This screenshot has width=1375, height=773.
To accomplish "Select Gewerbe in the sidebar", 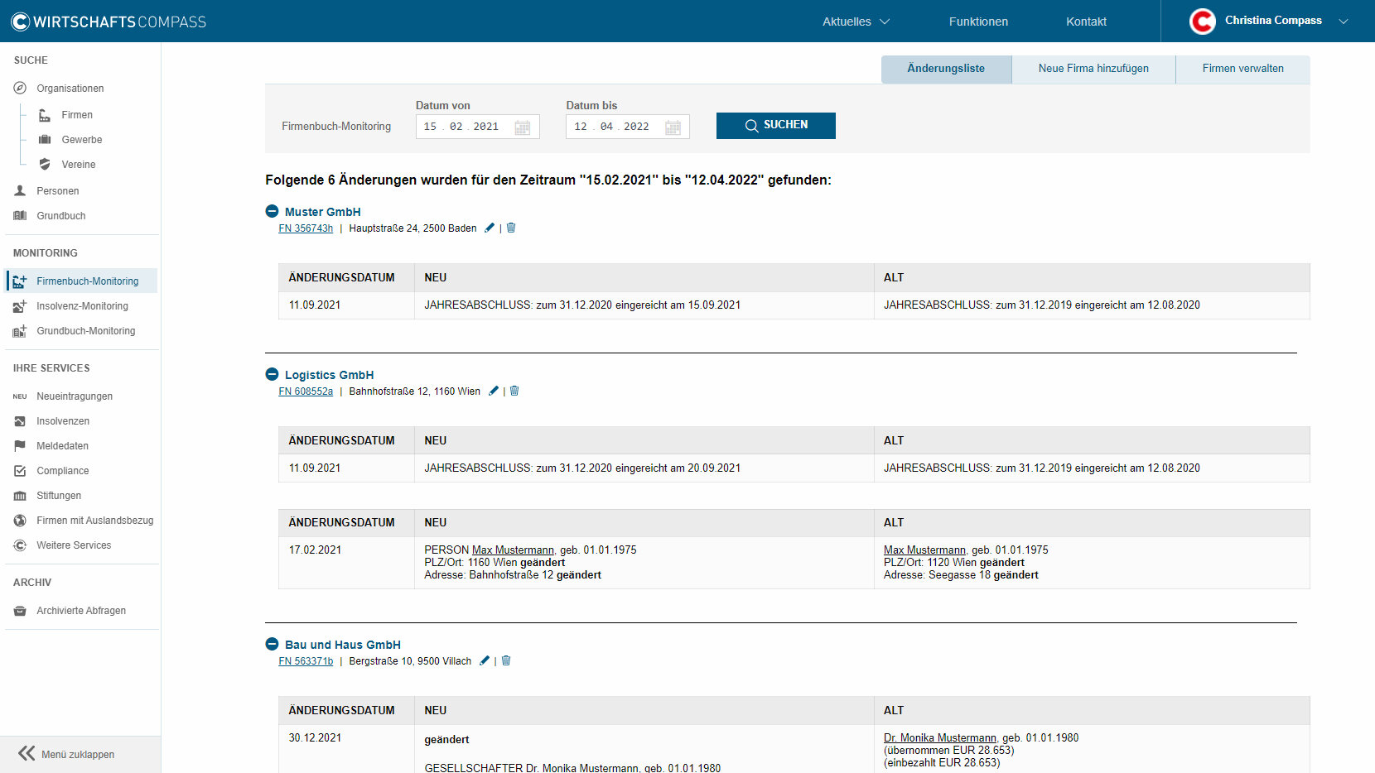I will click(82, 140).
